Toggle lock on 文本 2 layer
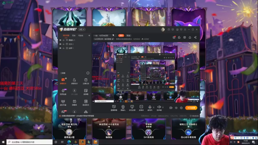The width and height of the screenshot is (258, 145). (64, 44)
